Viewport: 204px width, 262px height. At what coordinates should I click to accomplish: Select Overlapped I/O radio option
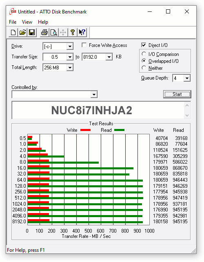click(144, 61)
